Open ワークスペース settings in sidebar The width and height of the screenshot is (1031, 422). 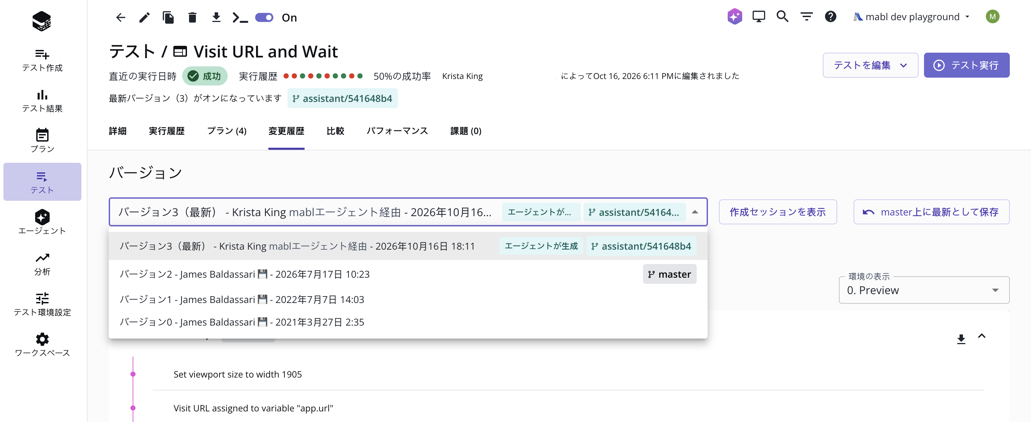[42, 345]
